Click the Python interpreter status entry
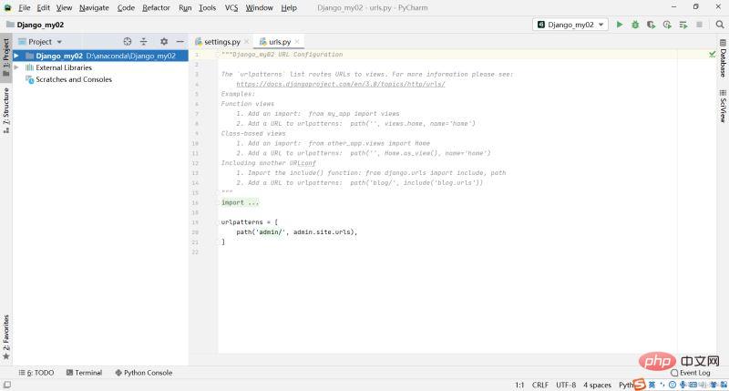Screen dimensions: 729x391 (626, 385)
